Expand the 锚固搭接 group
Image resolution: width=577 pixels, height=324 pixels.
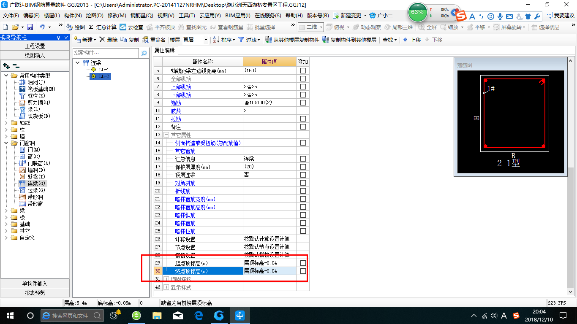click(166, 279)
